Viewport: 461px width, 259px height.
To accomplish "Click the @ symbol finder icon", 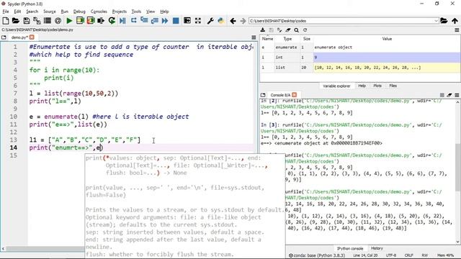I will [58, 21].
